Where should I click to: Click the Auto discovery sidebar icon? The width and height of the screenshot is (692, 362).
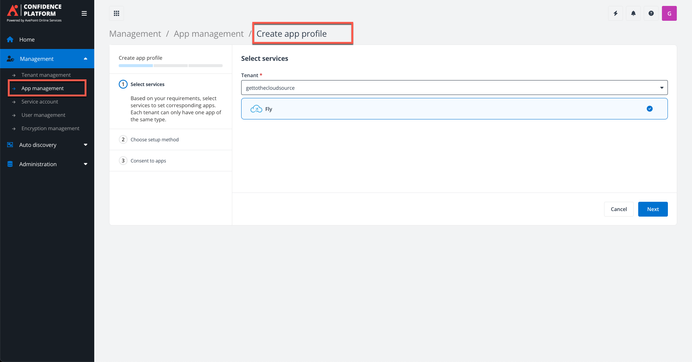tap(10, 145)
